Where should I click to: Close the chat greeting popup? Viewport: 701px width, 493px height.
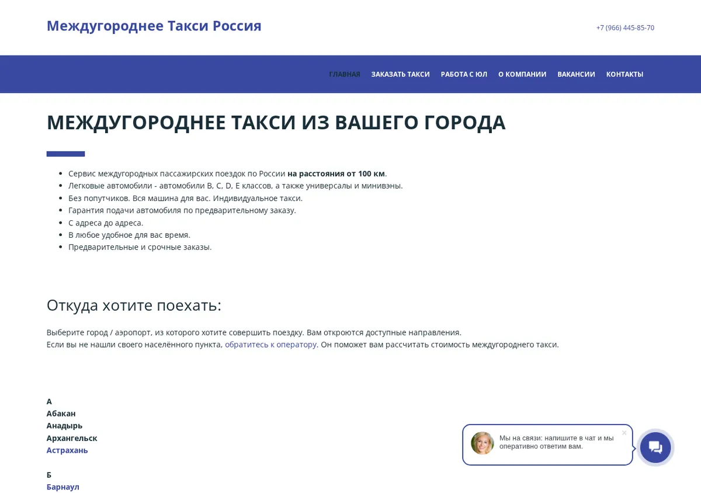pos(624,433)
